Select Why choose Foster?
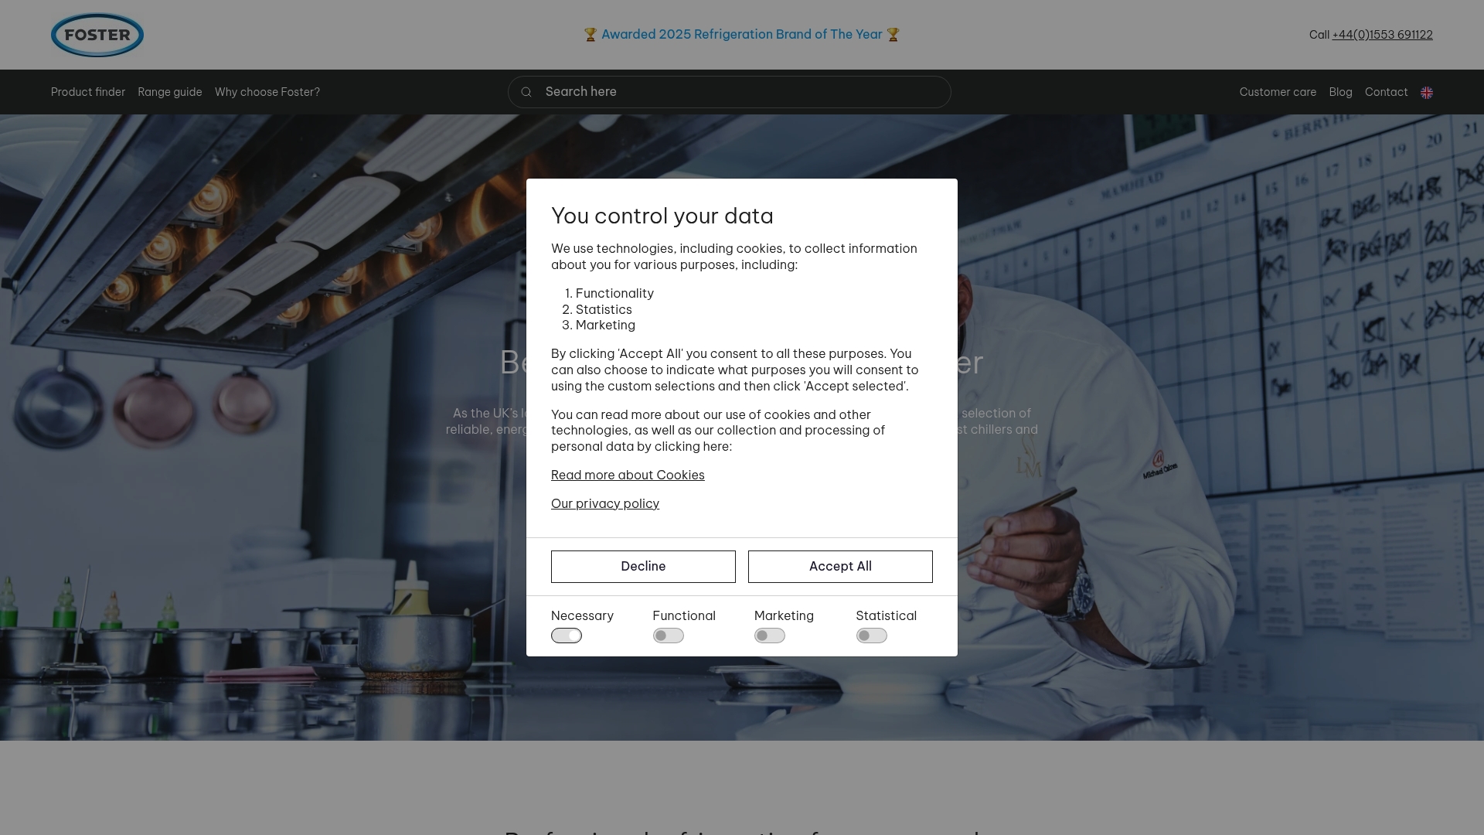The image size is (1484, 835). coord(267,91)
